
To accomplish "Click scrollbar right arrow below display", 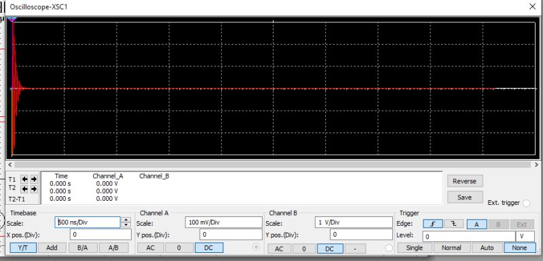I will coord(537,165).
